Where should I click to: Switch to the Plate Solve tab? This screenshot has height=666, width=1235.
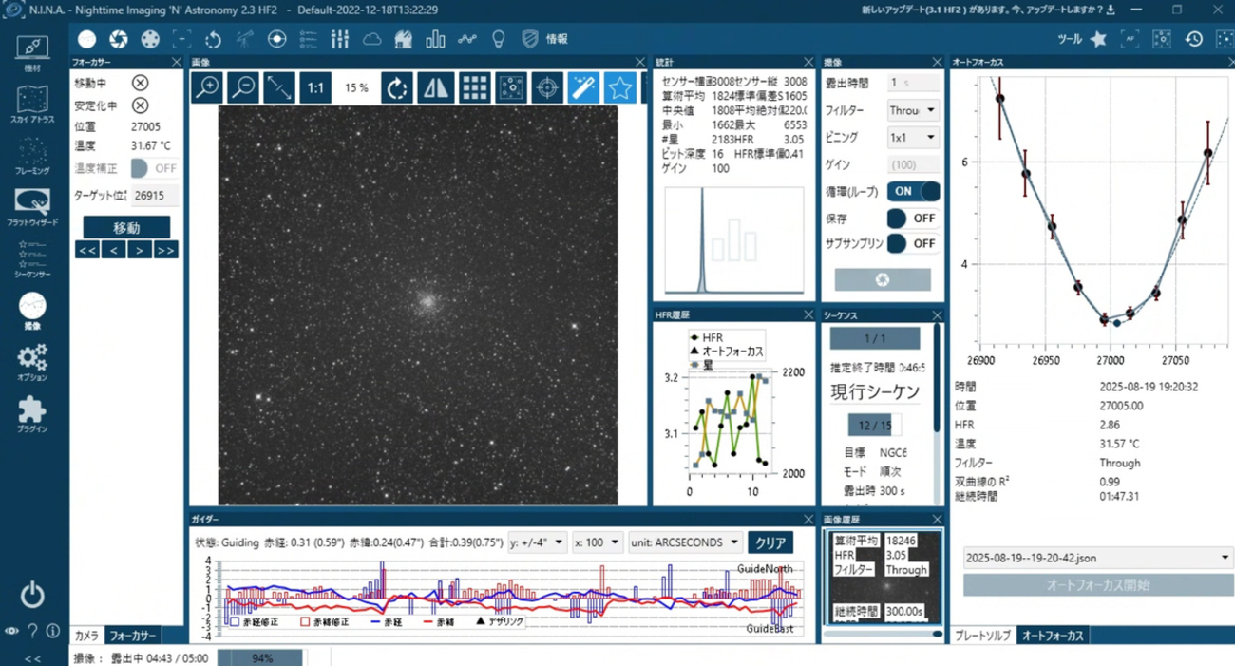(982, 636)
